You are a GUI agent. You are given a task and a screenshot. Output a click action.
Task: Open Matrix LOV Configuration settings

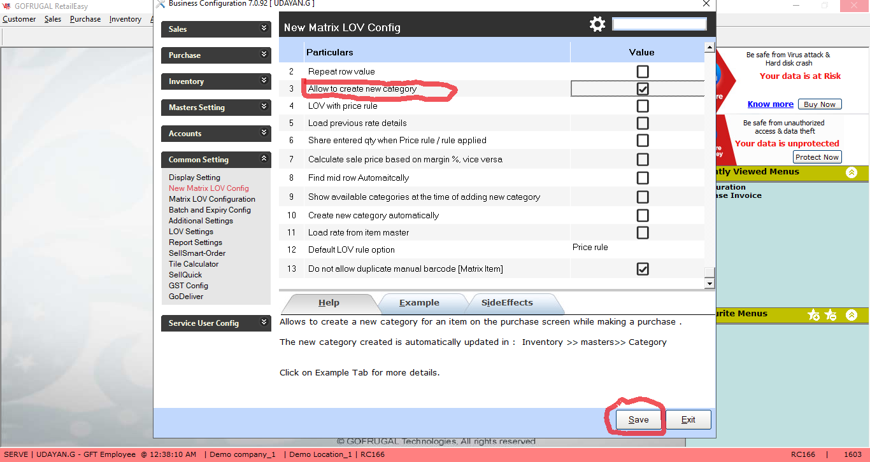coord(212,199)
